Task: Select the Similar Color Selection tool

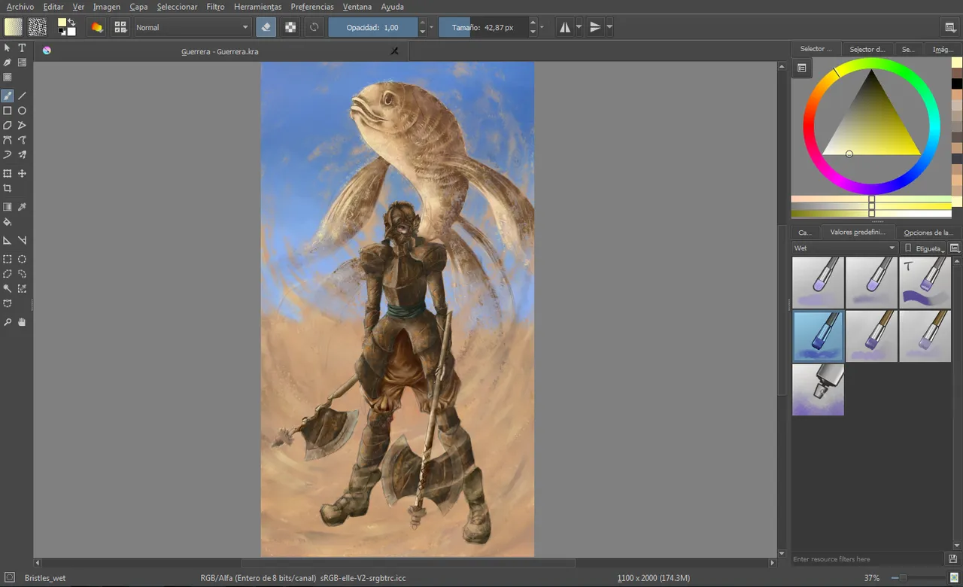Action: 23,288
